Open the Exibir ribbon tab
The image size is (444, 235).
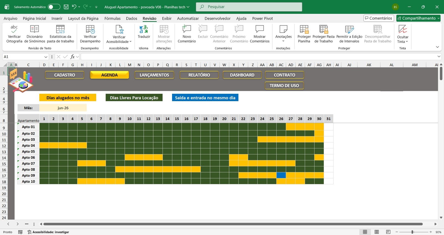click(x=167, y=18)
